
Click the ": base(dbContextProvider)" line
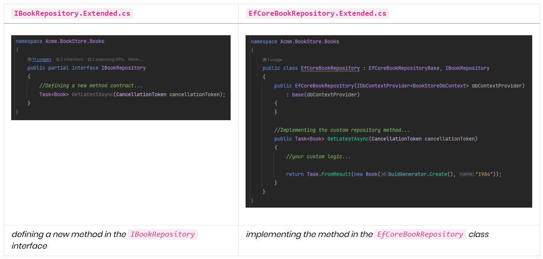click(x=323, y=94)
